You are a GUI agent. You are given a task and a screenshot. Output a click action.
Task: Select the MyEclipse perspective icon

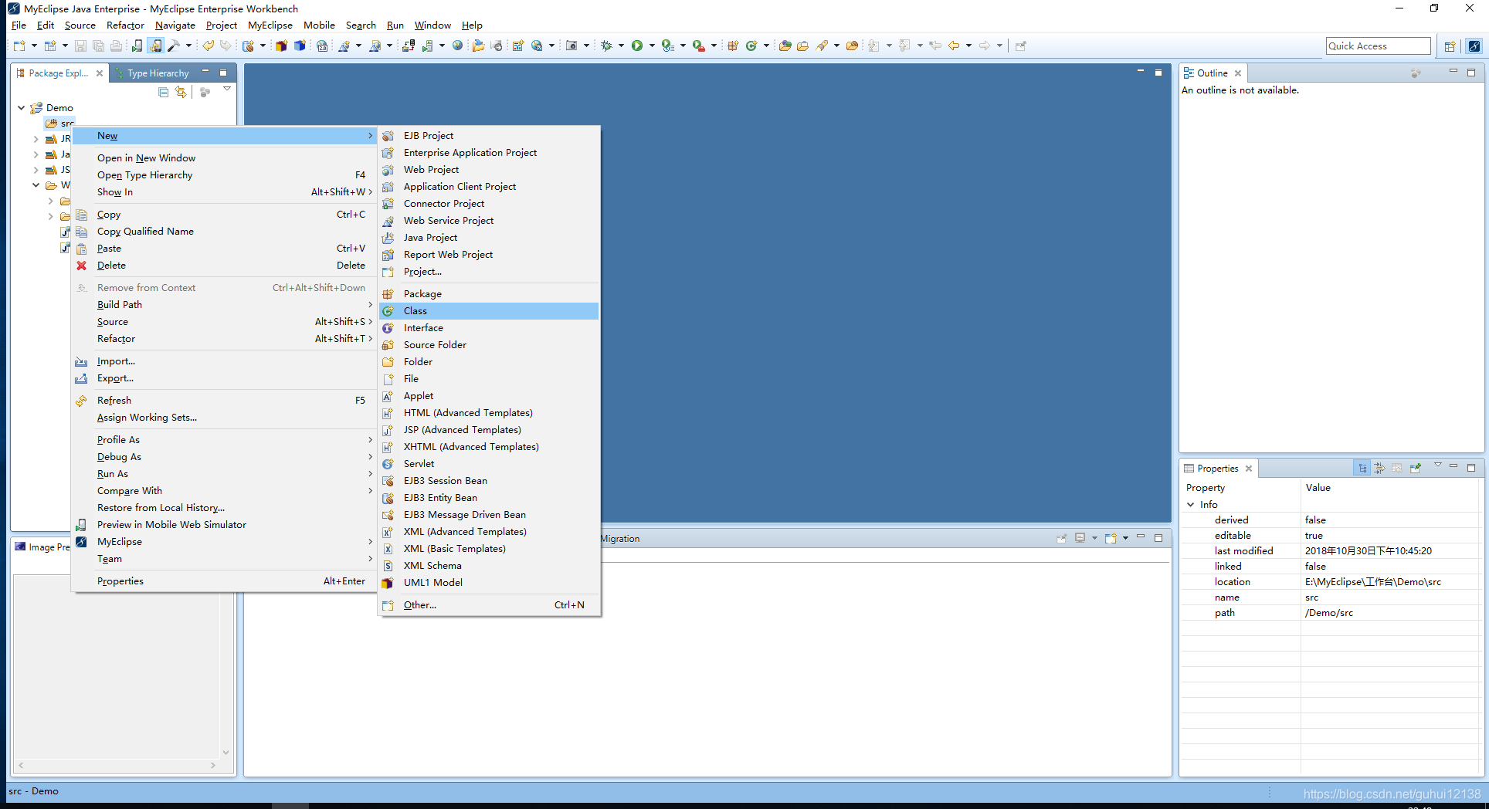coord(1474,46)
